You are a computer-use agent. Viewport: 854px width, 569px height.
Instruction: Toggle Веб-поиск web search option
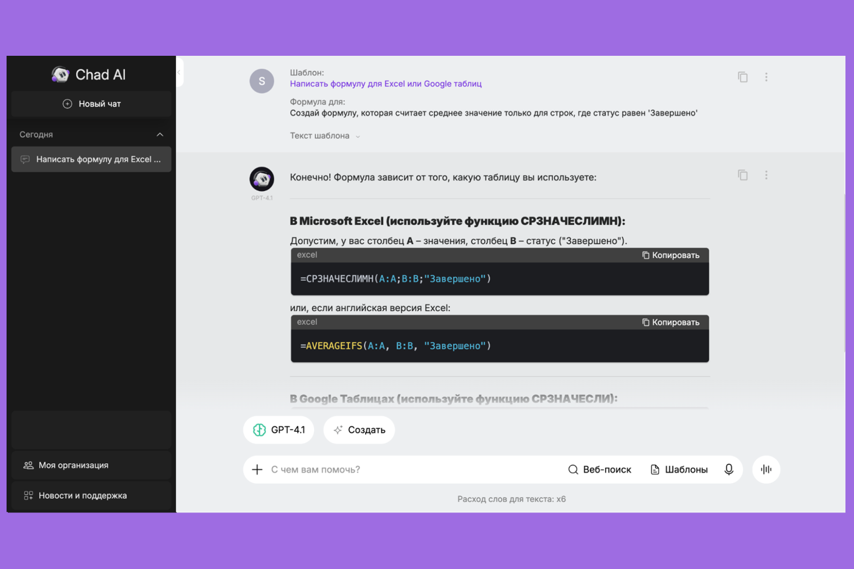coord(599,469)
